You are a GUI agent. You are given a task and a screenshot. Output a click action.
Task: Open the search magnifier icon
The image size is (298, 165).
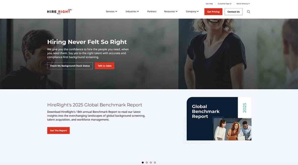tap(249, 12)
